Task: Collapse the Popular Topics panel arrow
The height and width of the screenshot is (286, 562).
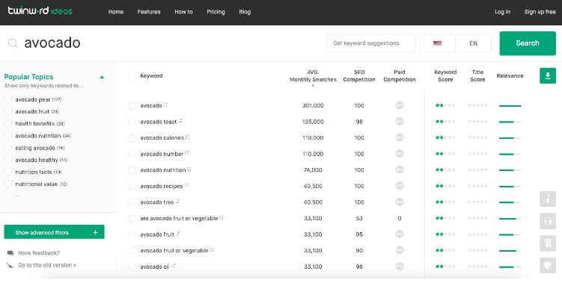Action: click(102, 77)
